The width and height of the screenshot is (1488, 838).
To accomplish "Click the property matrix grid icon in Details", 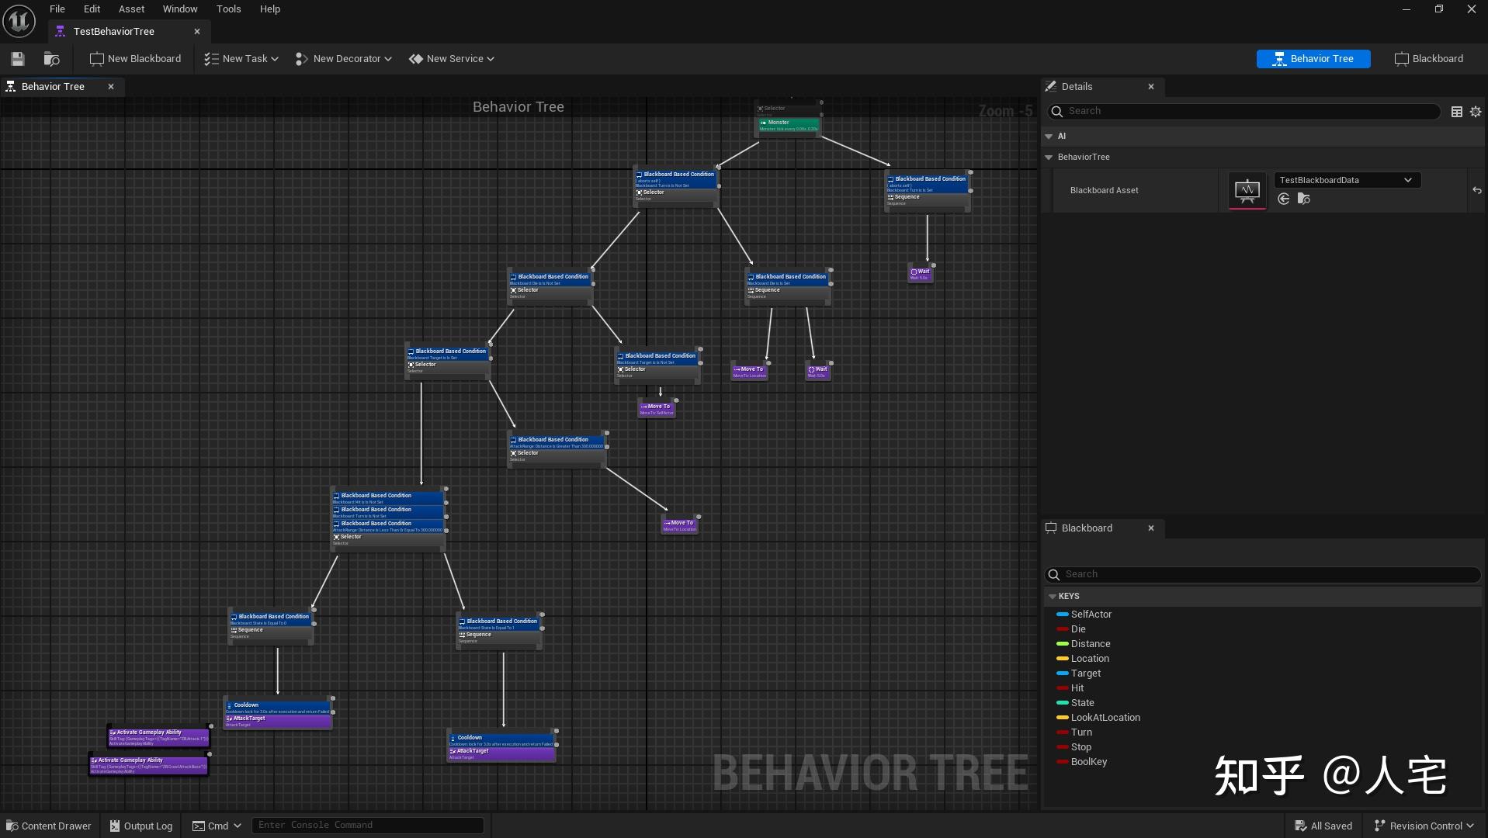I will click(x=1456, y=112).
